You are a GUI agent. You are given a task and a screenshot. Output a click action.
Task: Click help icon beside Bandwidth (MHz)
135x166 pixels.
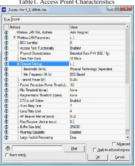[6, 69]
